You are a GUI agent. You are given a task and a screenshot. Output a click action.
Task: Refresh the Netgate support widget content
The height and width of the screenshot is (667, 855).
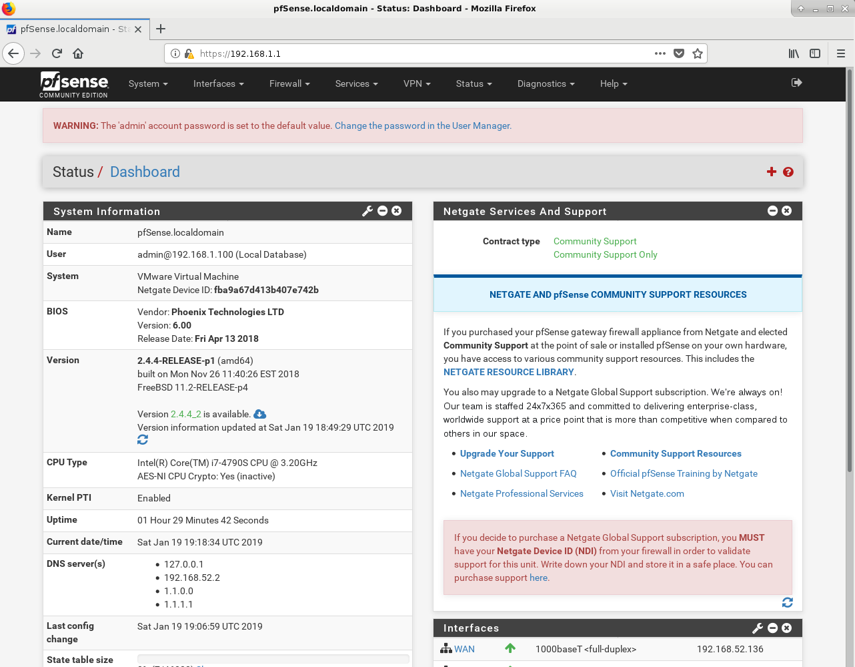click(x=788, y=602)
